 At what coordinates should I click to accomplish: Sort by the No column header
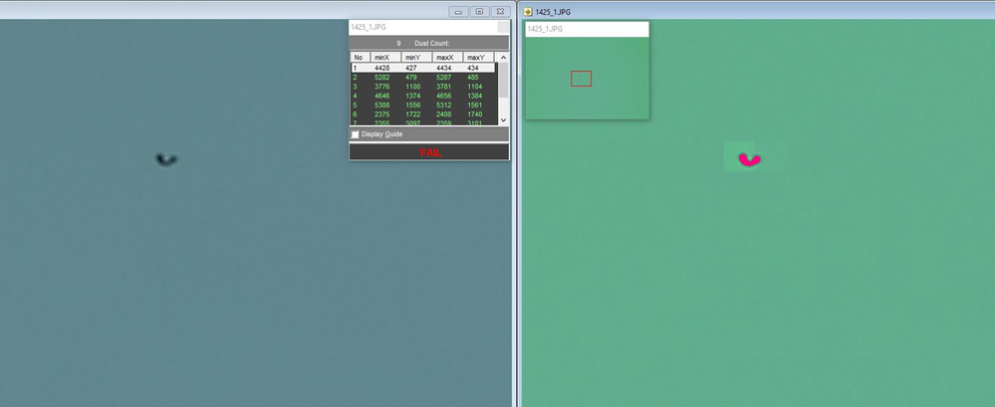click(360, 57)
